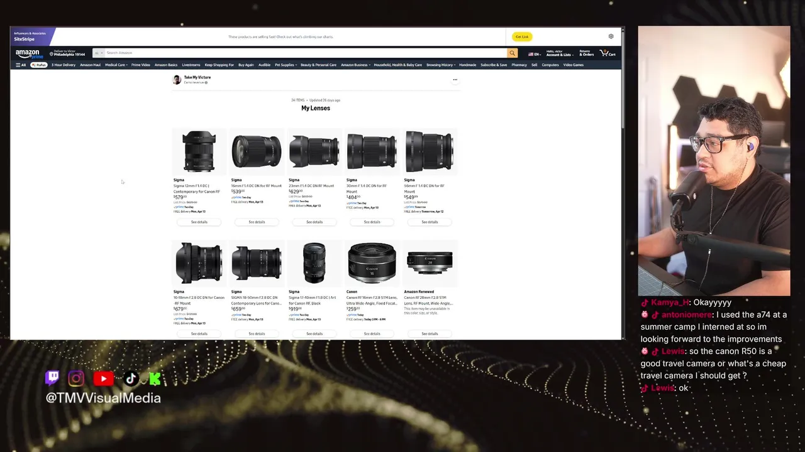Click the Take My Victure profile avatar

(177, 80)
